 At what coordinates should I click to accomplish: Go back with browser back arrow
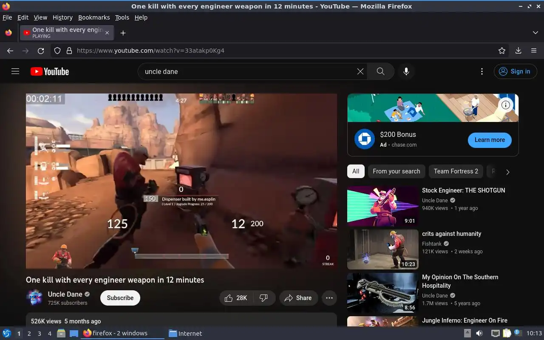(x=10, y=51)
